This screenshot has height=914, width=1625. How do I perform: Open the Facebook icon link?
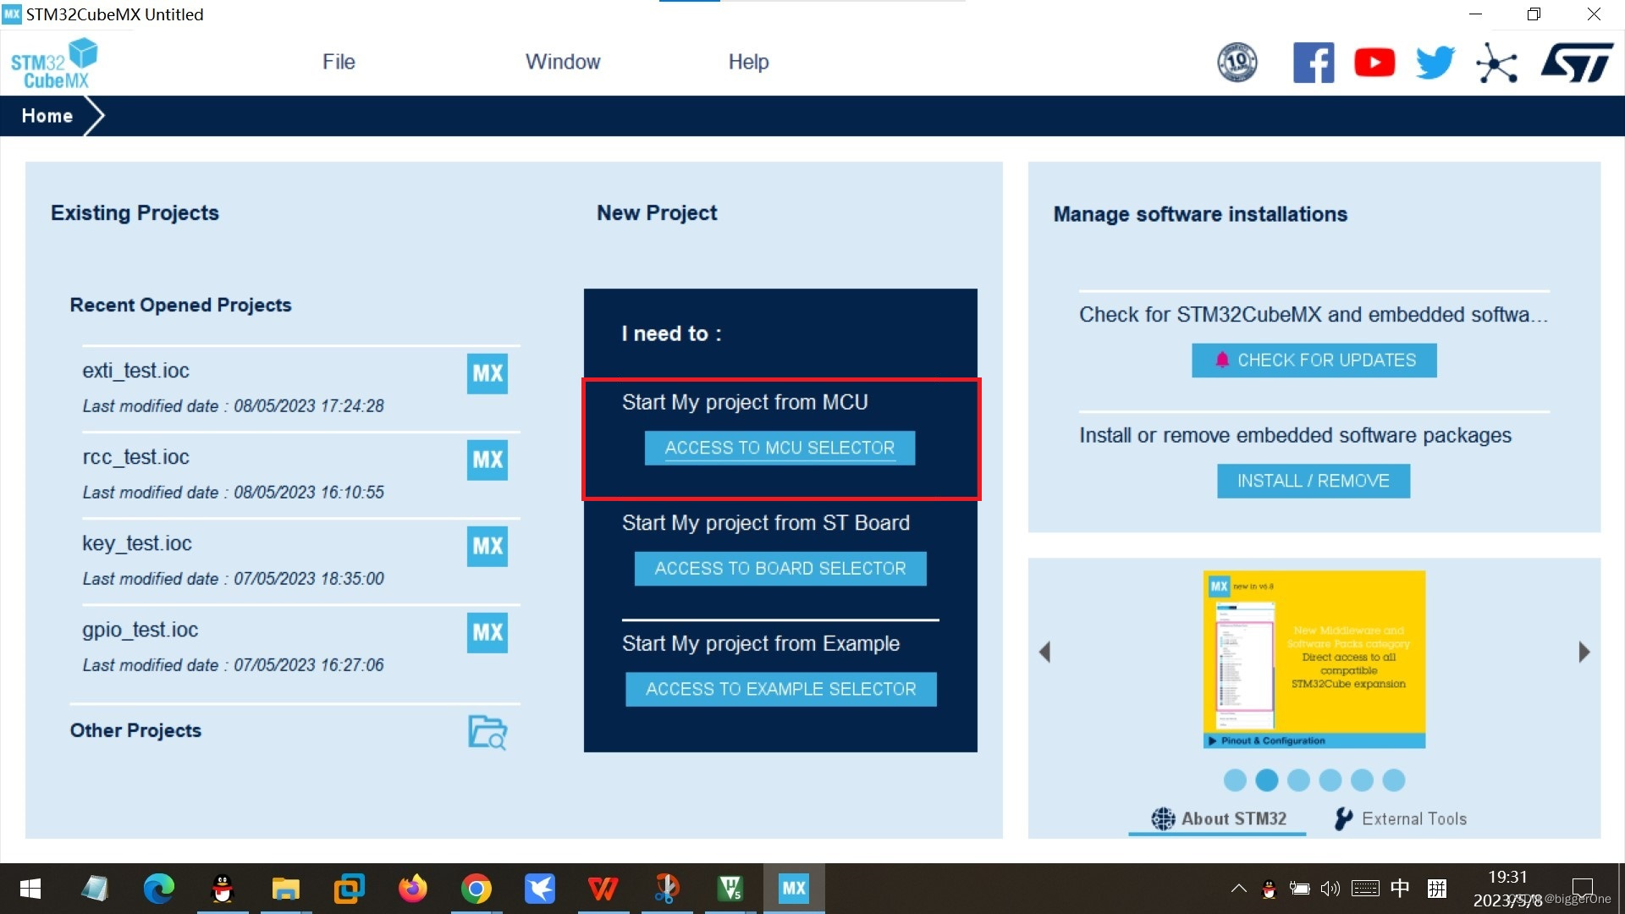(x=1313, y=63)
